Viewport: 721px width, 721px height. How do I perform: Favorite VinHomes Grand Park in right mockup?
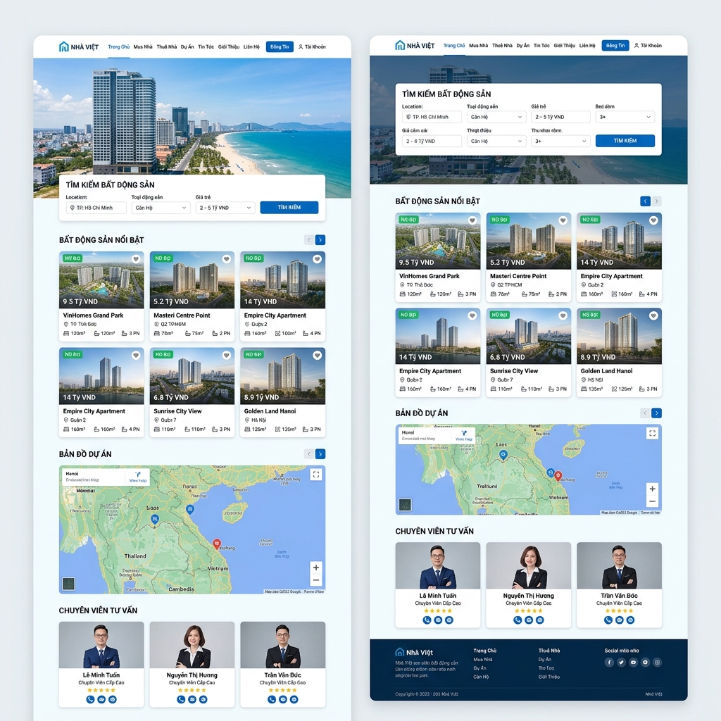point(472,220)
